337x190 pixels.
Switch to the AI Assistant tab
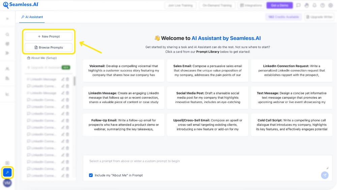click(32, 17)
